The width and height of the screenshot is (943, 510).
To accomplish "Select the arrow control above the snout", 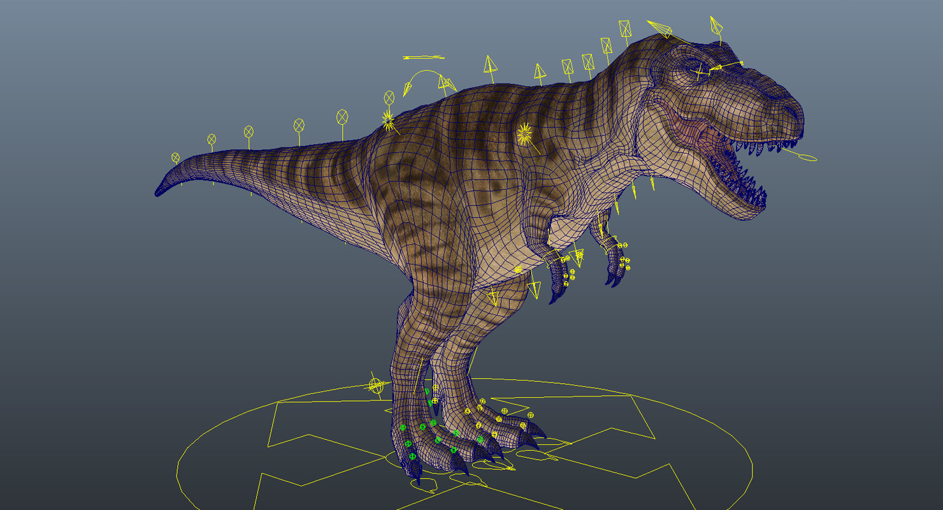I will click(x=717, y=26).
